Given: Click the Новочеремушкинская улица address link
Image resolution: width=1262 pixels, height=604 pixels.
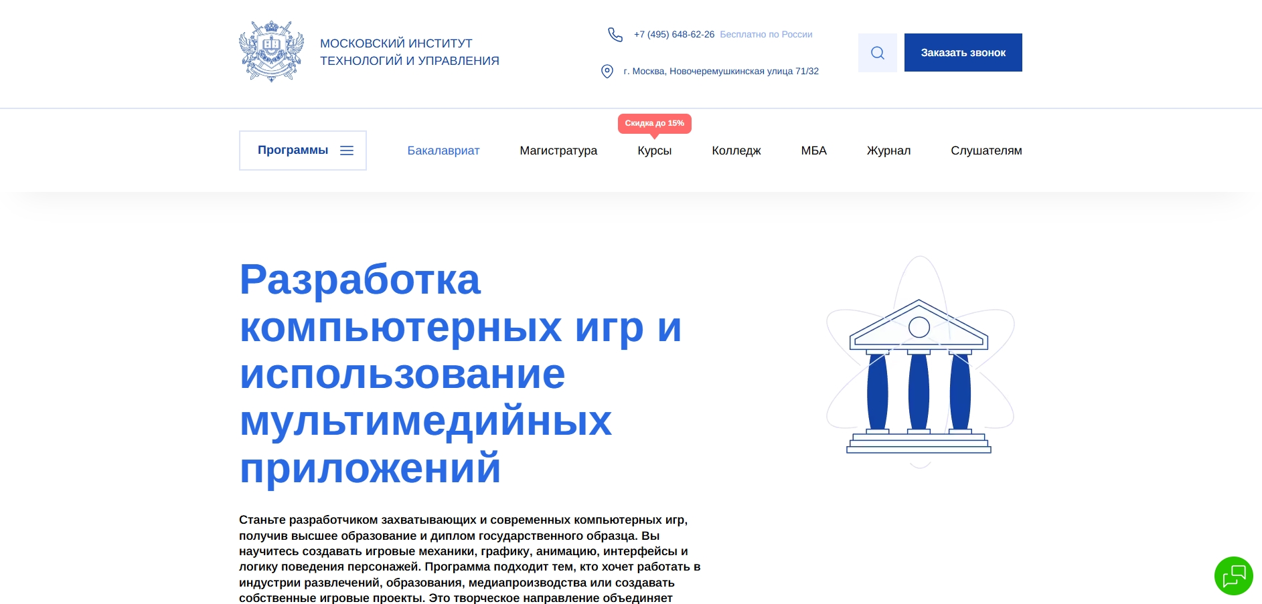Looking at the screenshot, I should 721,71.
